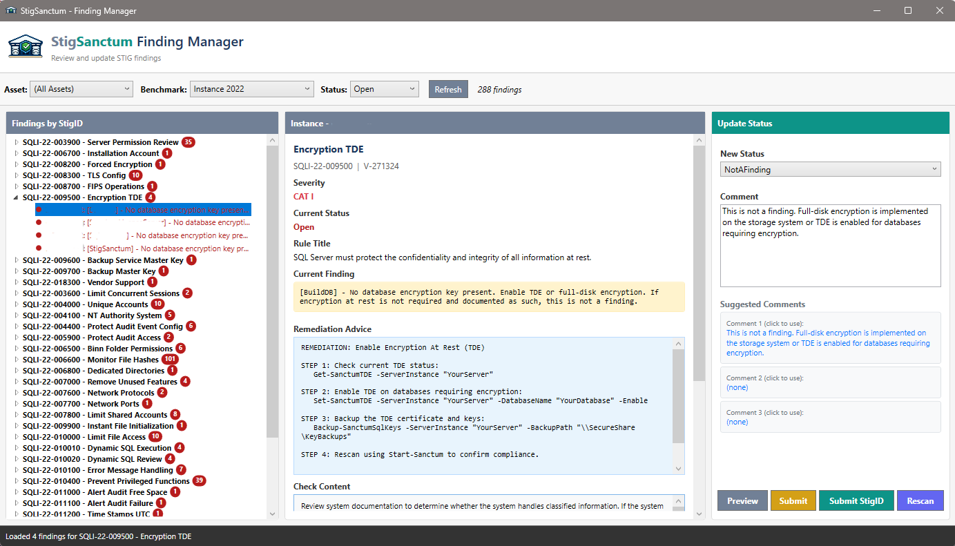Collapse the Encryption TDE tree node
This screenshot has width=955, height=546.
[16, 197]
